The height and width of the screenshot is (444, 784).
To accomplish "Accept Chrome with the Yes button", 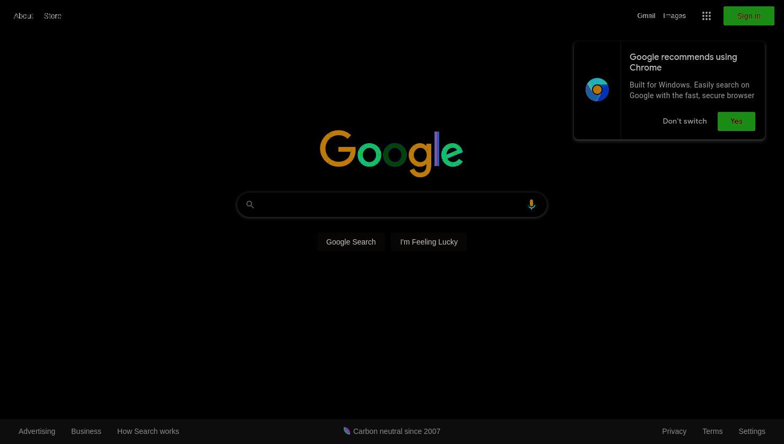I will click(x=736, y=121).
